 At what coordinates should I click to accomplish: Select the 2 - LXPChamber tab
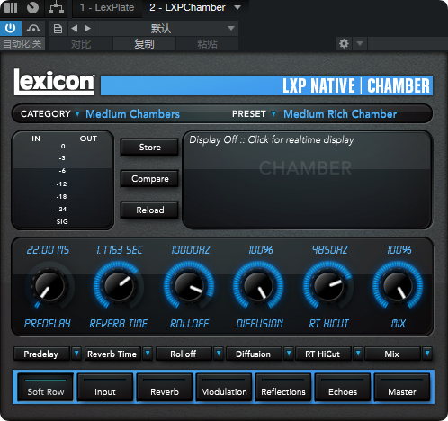click(x=187, y=7)
